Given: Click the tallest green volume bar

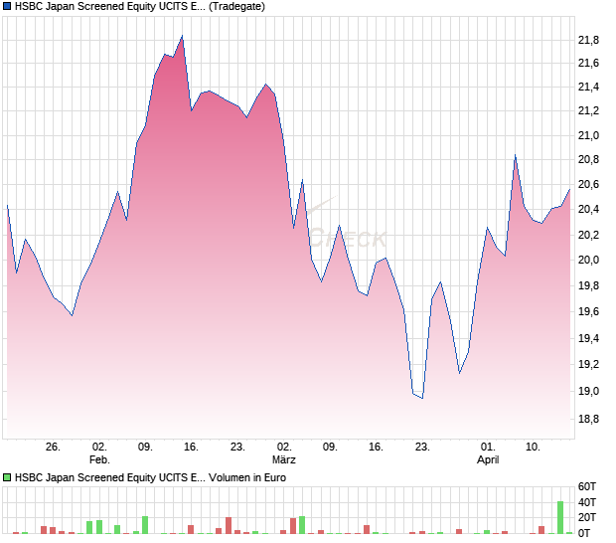Looking at the screenshot, I should (560, 517).
